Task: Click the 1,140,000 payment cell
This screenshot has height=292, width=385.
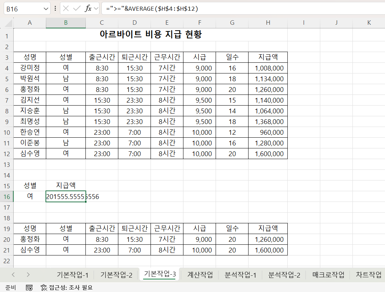Action: pyautogui.click(x=268, y=100)
